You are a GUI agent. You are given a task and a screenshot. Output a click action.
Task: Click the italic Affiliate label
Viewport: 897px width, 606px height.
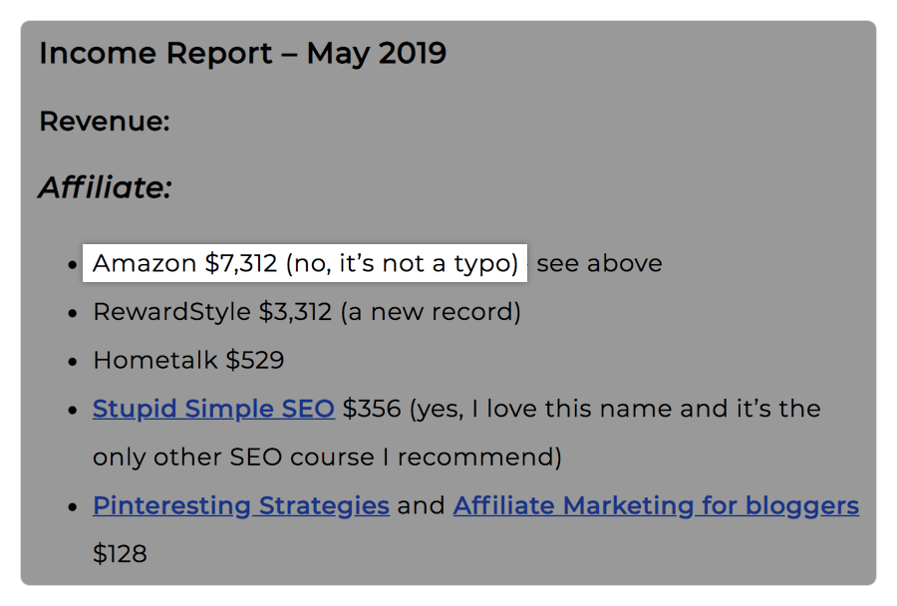(103, 187)
